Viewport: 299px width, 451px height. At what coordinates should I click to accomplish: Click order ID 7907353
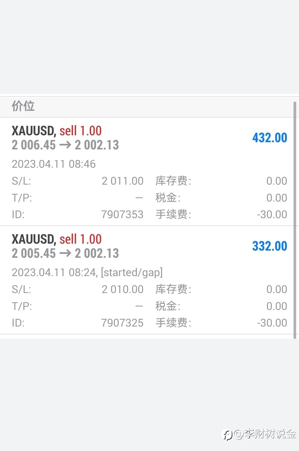pos(122,215)
